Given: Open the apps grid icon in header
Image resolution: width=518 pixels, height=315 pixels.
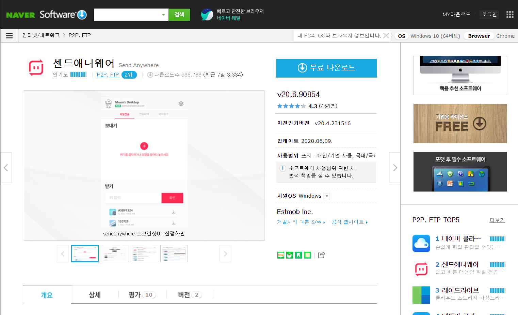Looking at the screenshot, I should (509, 14).
